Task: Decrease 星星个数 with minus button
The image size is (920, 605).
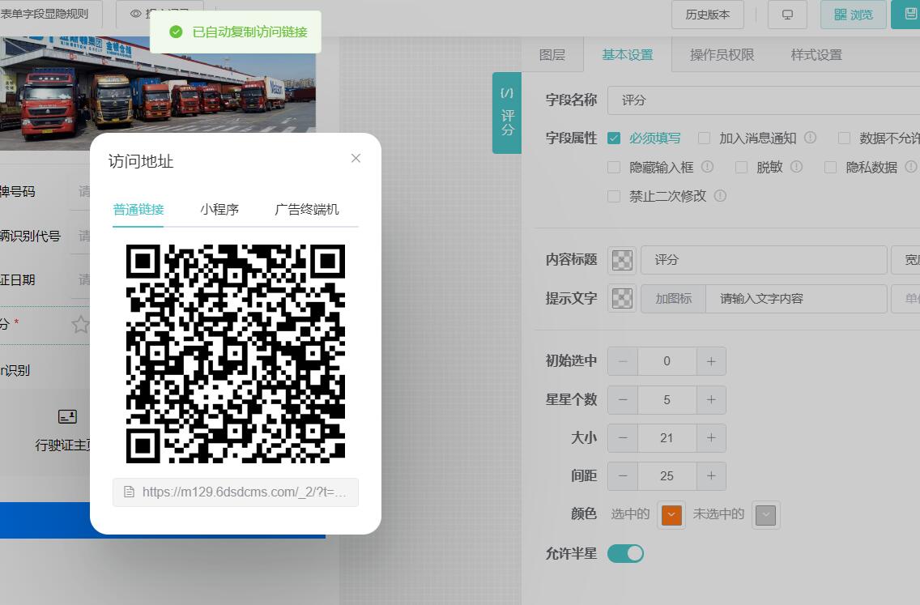Action: [x=623, y=399]
